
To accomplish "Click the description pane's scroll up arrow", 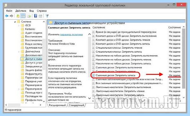I will pos(89,34).
